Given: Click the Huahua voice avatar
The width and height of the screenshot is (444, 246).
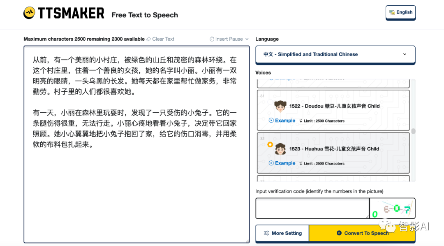Looking at the screenshot, I should tap(280, 149).
